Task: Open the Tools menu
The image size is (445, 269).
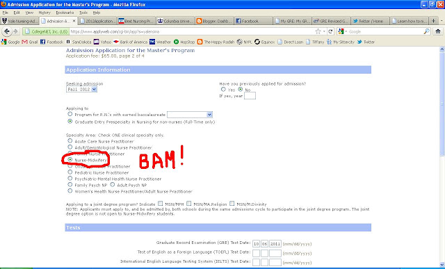Action: pos(83,13)
